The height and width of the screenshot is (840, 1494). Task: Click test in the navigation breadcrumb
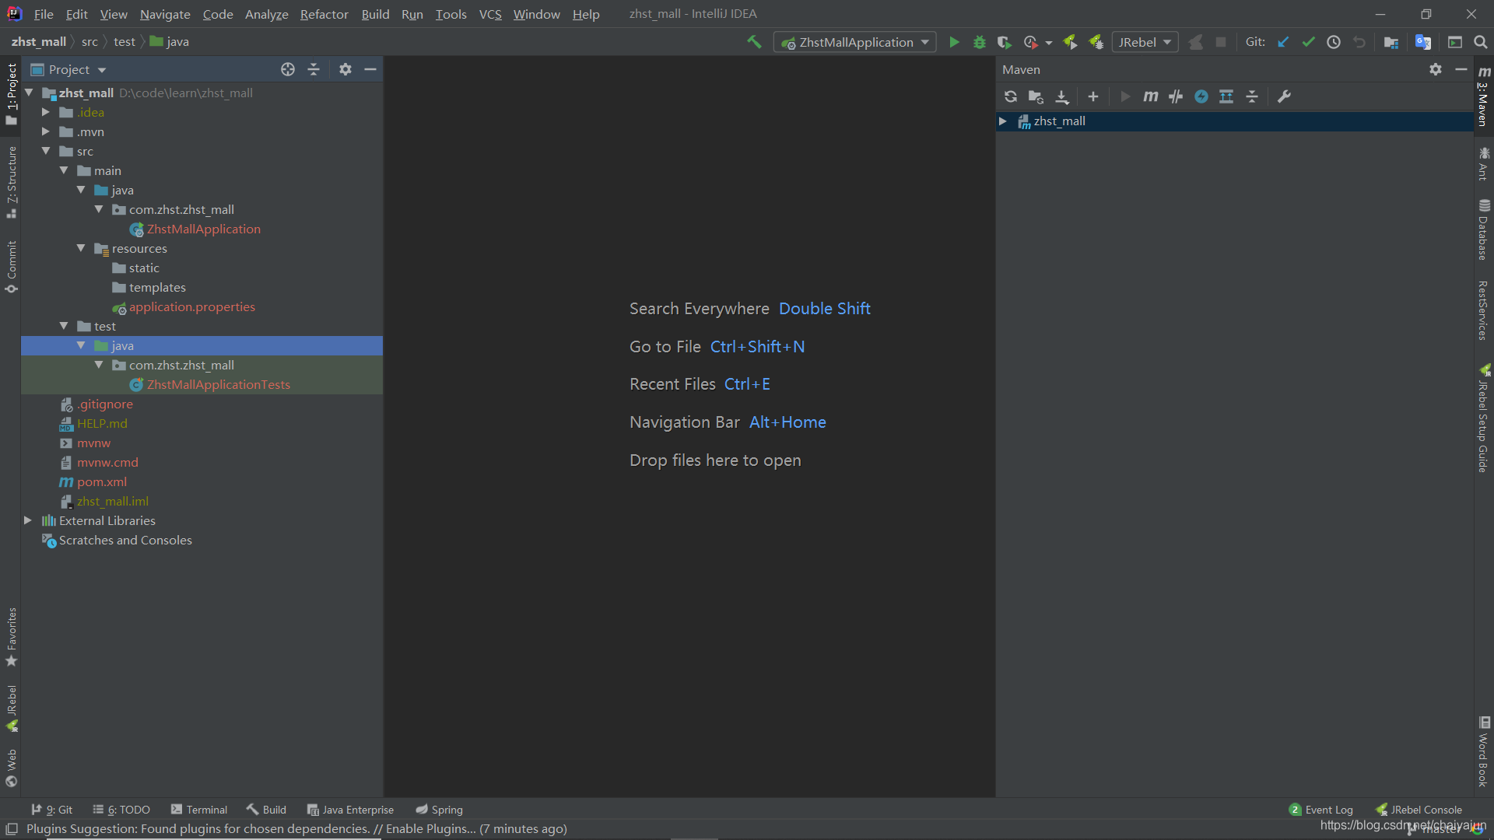[124, 42]
